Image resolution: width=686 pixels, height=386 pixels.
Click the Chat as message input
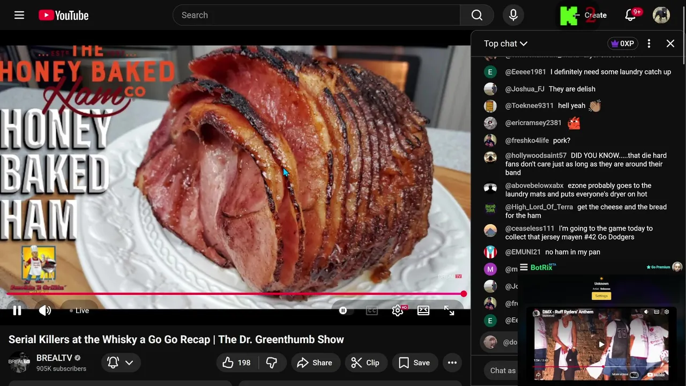coord(503,370)
